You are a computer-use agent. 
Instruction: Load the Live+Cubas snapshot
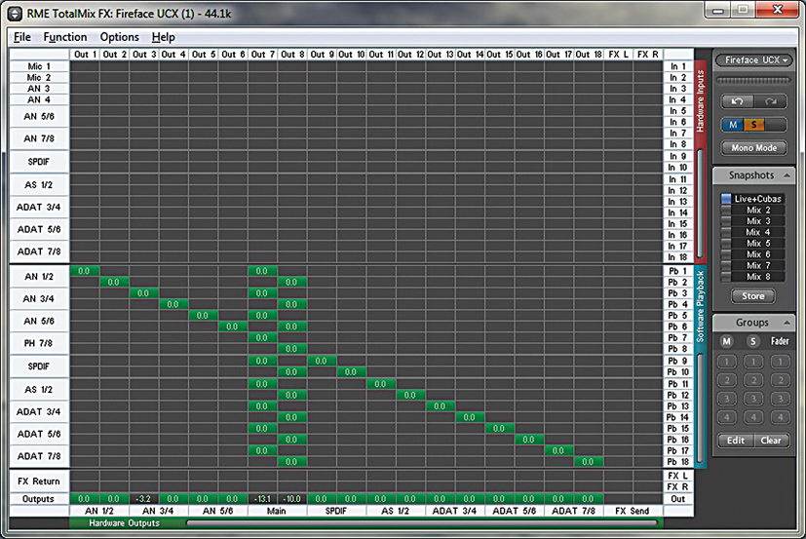pyautogui.click(x=751, y=199)
